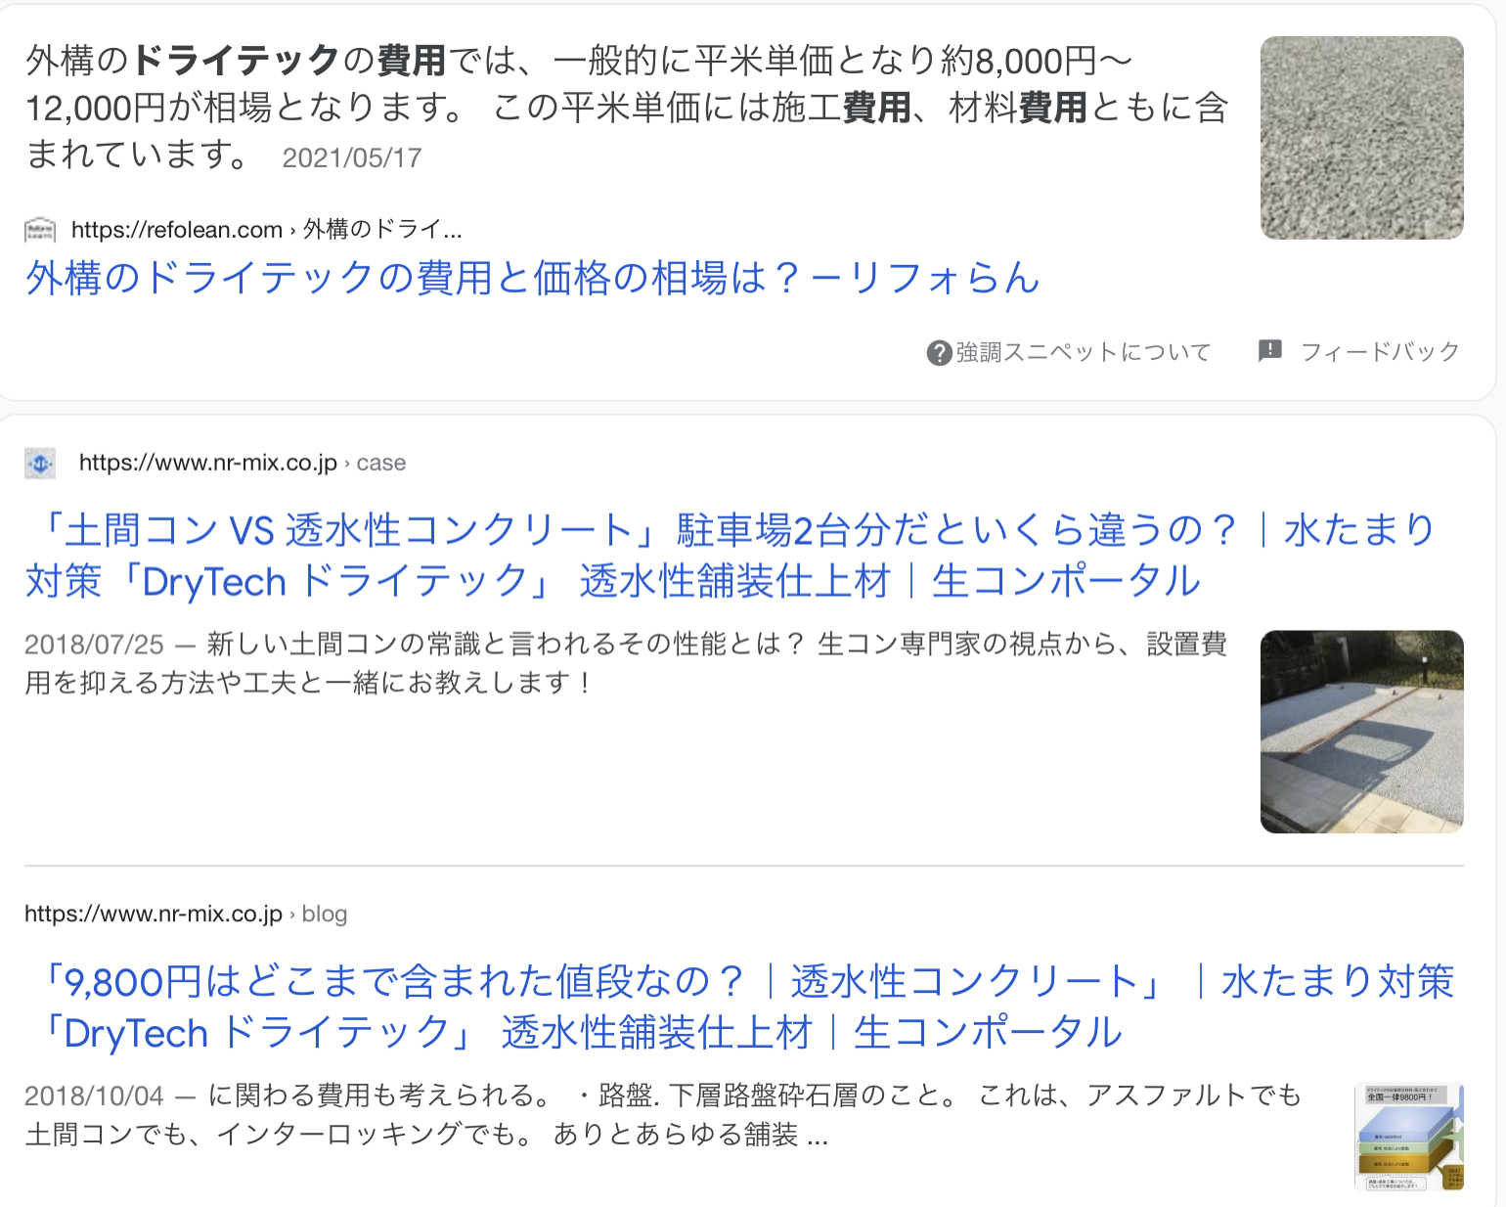Open the 9800円 pavement layers diagram thumbnail
1506x1207 pixels.
coord(1409,1138)
